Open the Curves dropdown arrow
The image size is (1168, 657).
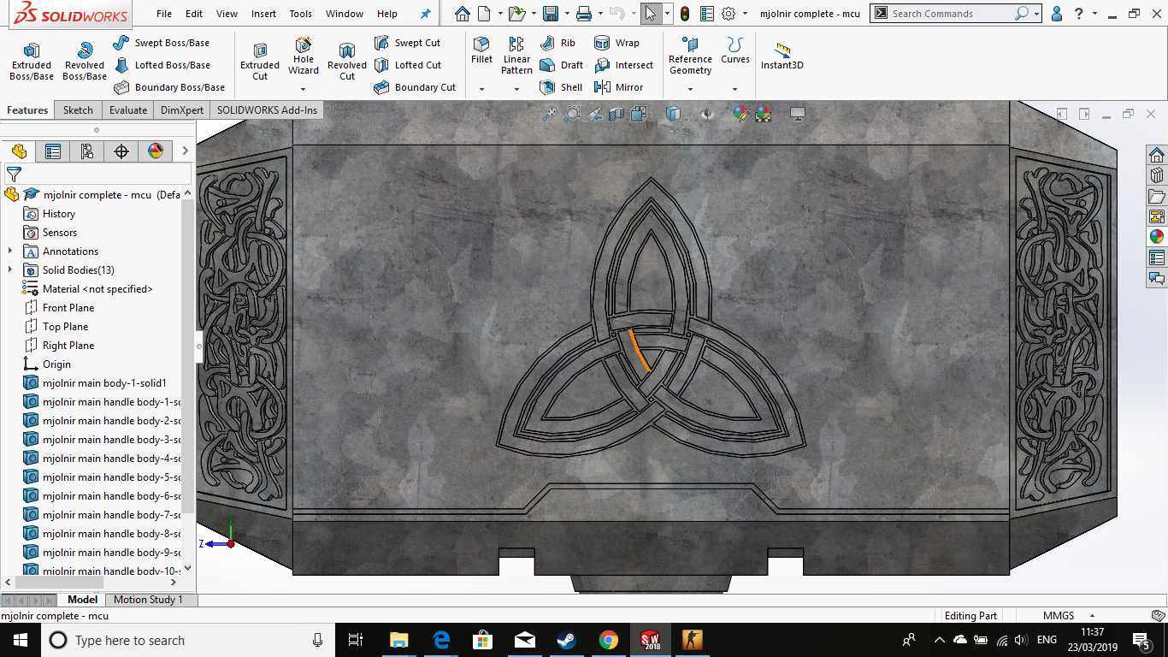(x=734, y=89)
